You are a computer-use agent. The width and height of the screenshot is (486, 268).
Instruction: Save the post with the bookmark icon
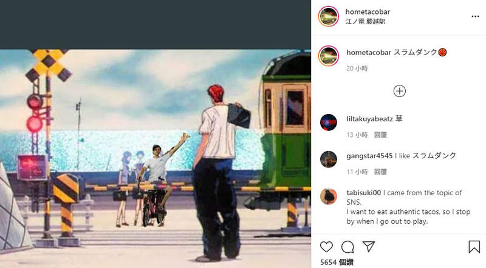pos(474,247)
